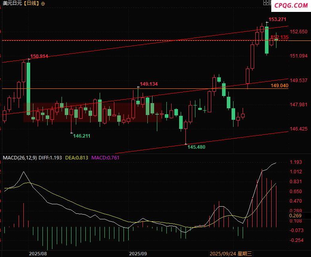The width and height of the screenshot is (311, 257).
Task: Click the 2025/09 date on time axis
Action: (x=139, y=253)
